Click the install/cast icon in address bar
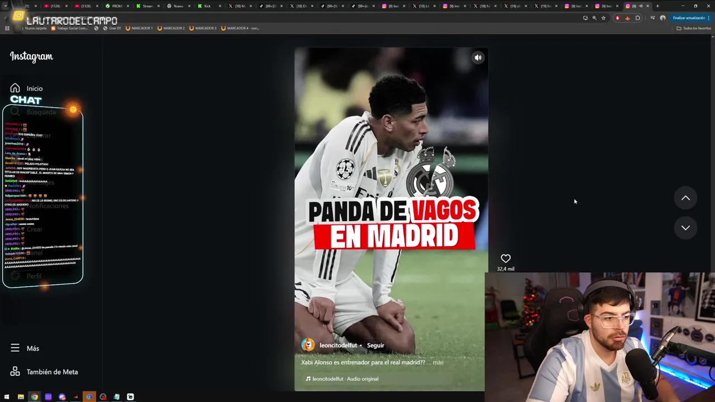 (585, 18)
